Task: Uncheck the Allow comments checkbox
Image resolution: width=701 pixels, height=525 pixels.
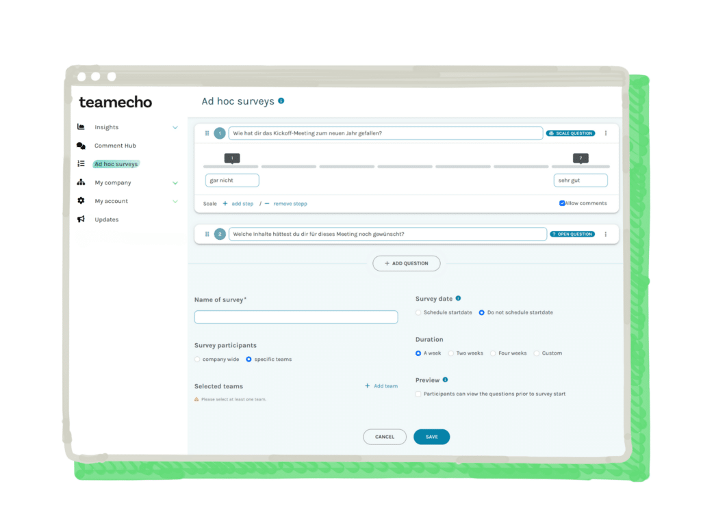Action: [x=562, y=203]
